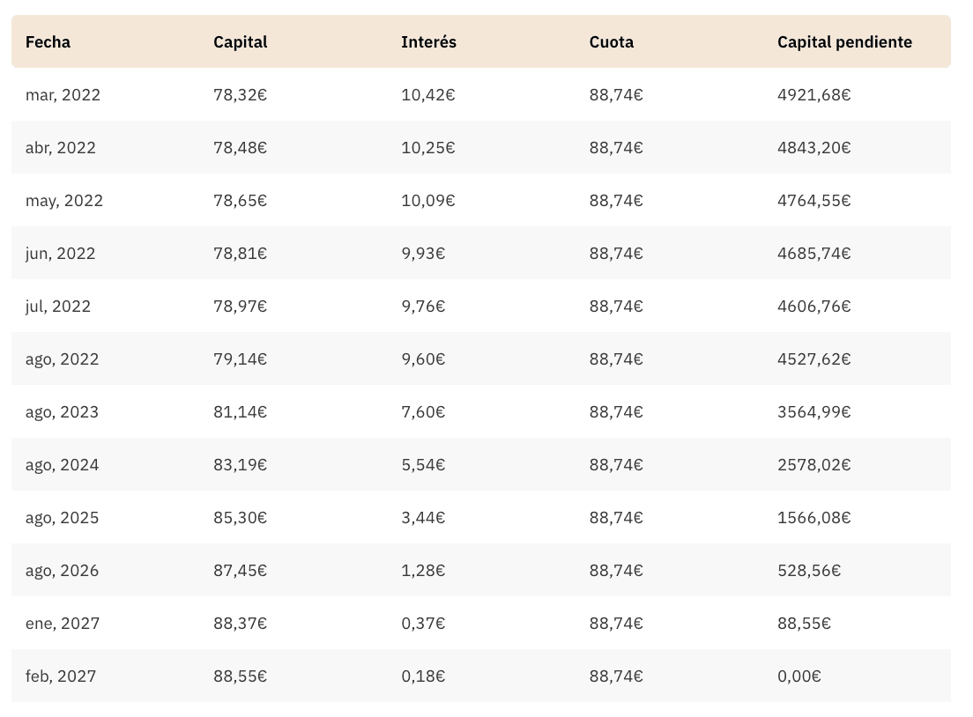
Task: Click the Cuota column header
Action: click(x=611, y=42)
